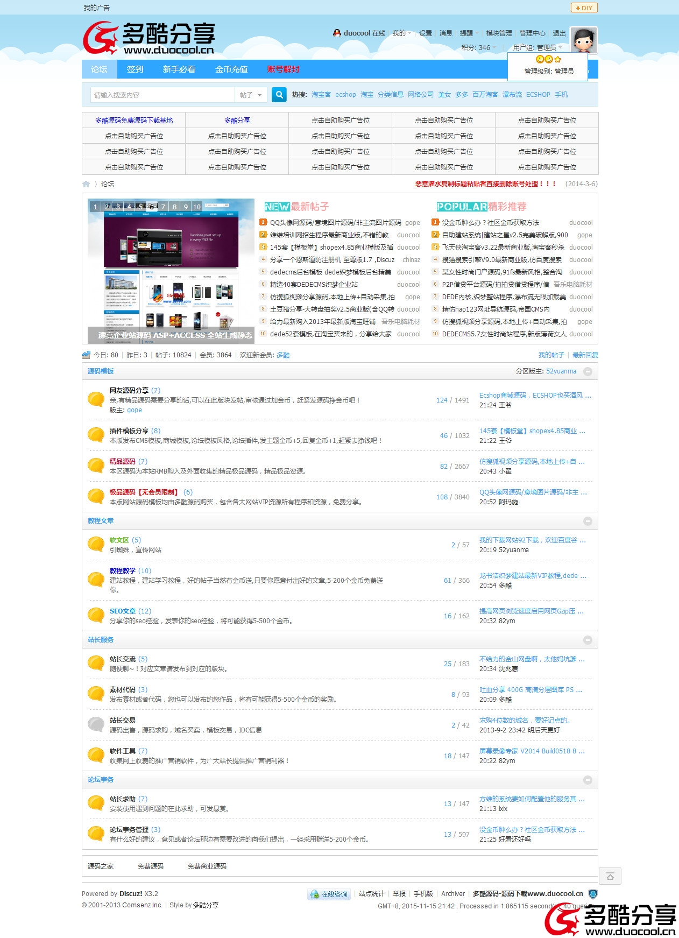Open the 最新回复 link
This screenshot has height=938, width=679.
click(x=585, y=355)
